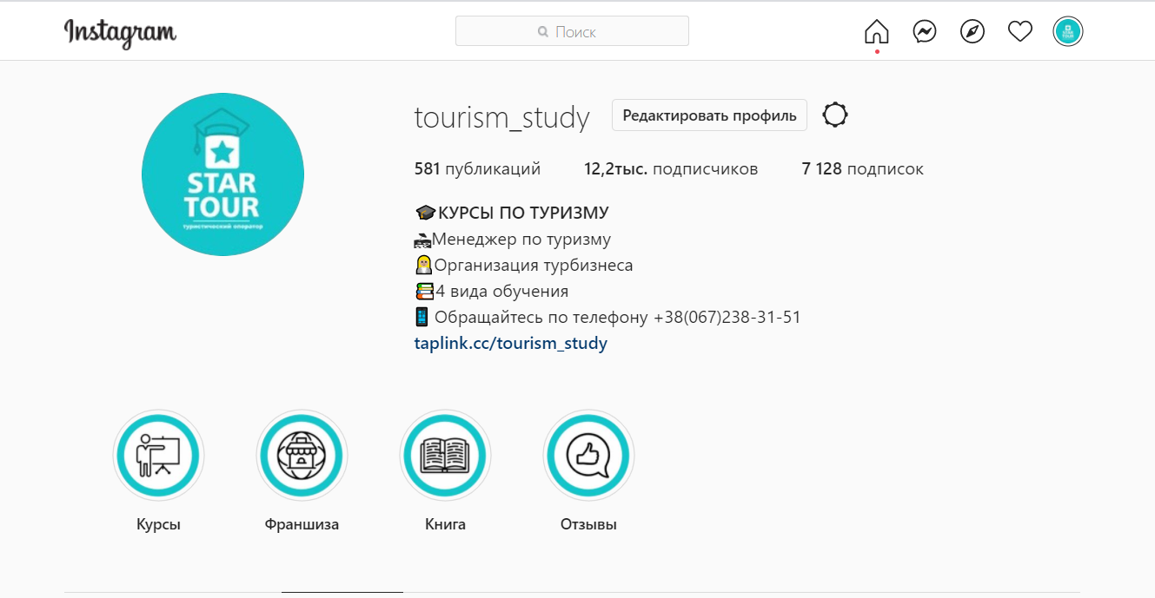The height and width of the screenshot is (598, 1155).
Task: Click the 4 вида обучения line
Action: point(492,291)
